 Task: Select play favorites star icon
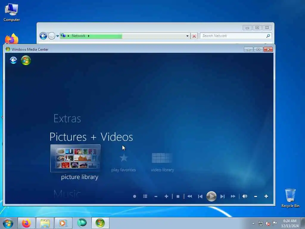(124, 158)
